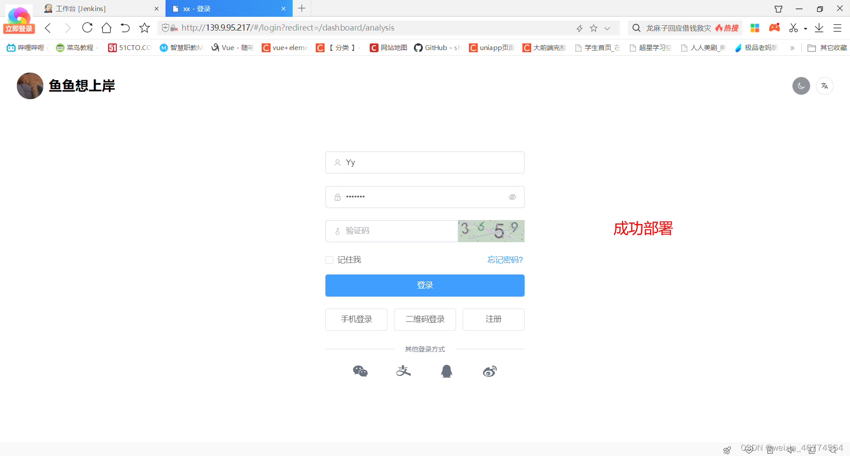850x456 pixels.
Task: Click the 立即登录 browser login badge
Action: [x=19, y=29]
